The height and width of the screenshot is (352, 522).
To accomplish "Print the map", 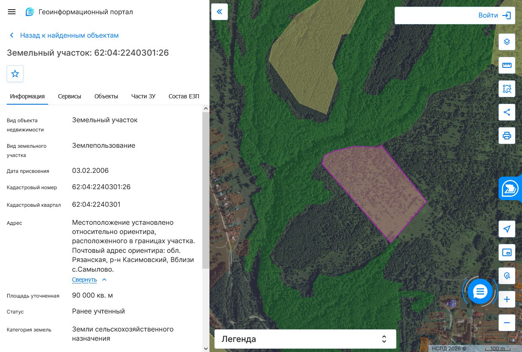I will [507, 136].
